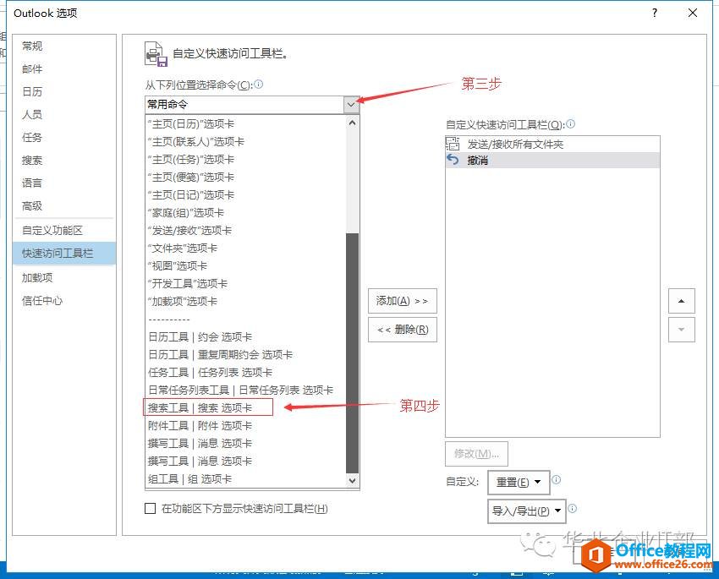Select “家庭(组)”选项卡 in list
Image resolution: width=719 pixels, height=579 pixels.
245,212
